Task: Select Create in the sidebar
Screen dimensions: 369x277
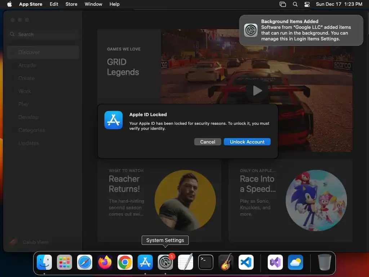Action: pyautogui.click(x=43, y=78)
